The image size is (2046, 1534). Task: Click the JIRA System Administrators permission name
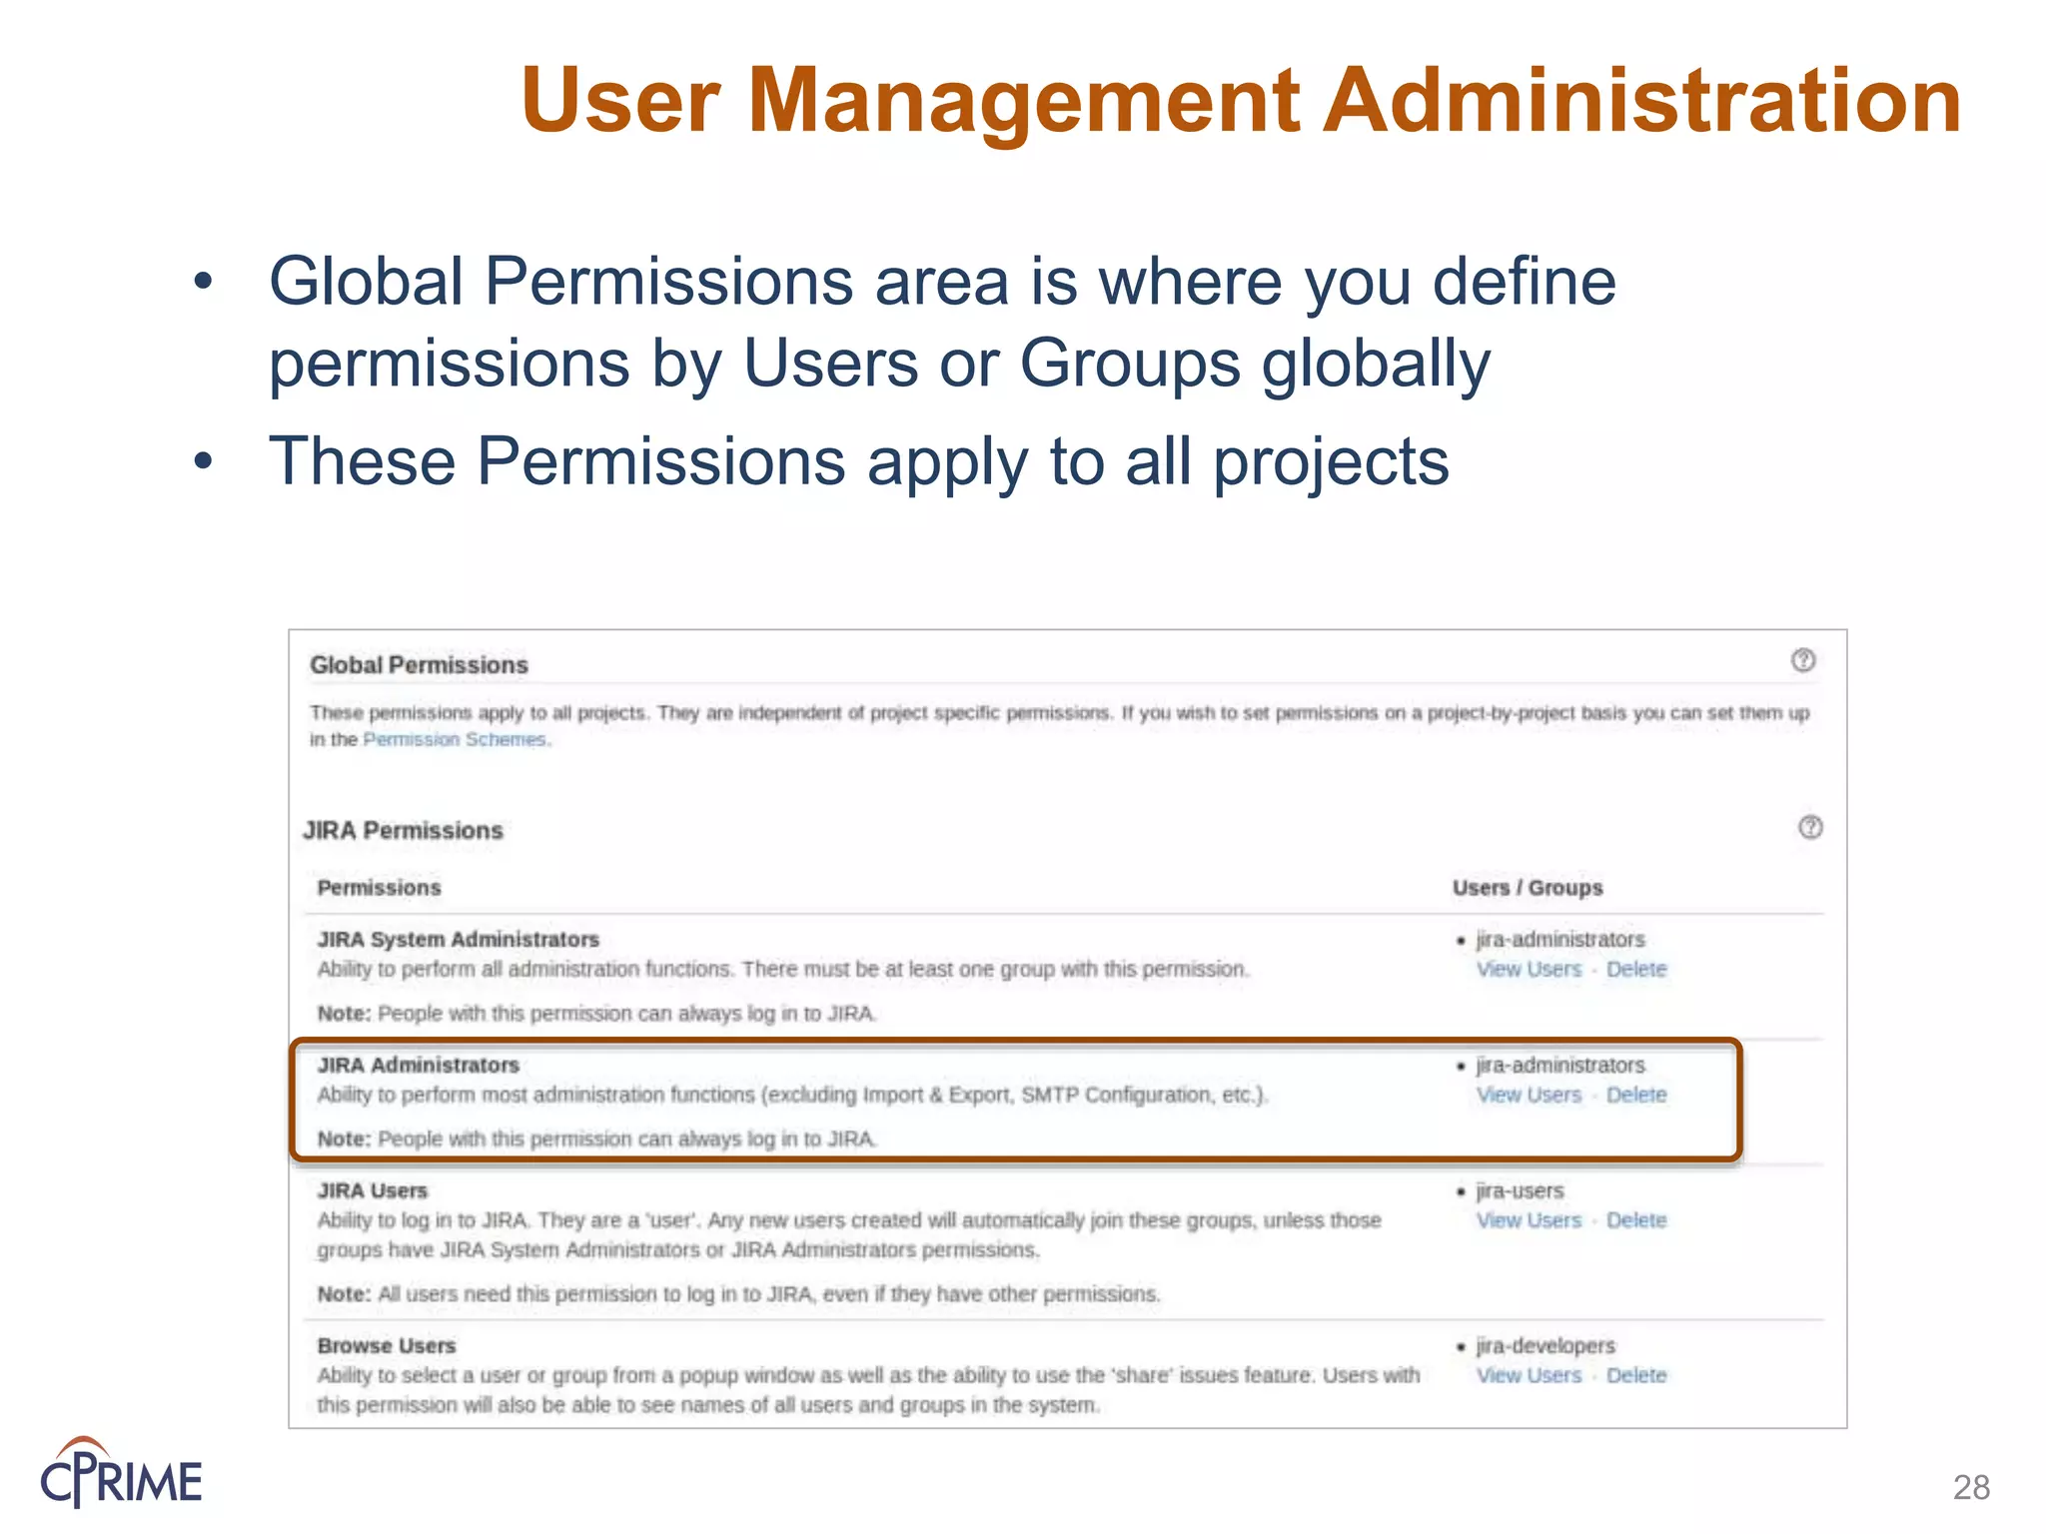[459, 940]
